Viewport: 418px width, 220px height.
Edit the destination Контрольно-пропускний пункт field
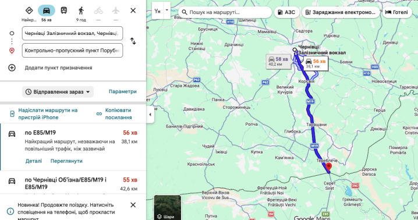pos(72,51)
